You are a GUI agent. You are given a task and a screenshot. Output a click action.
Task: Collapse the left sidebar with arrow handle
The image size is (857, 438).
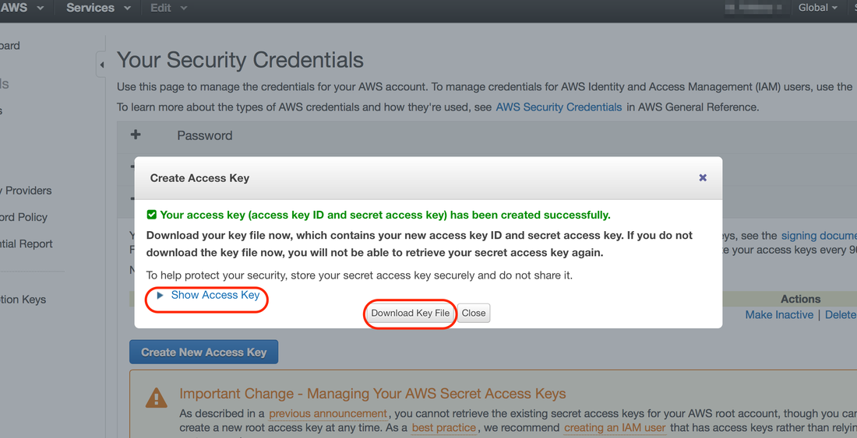101,65
